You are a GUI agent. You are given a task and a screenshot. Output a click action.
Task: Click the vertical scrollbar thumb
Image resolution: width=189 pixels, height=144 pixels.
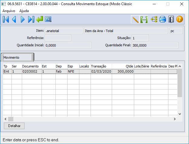(180, 83)
